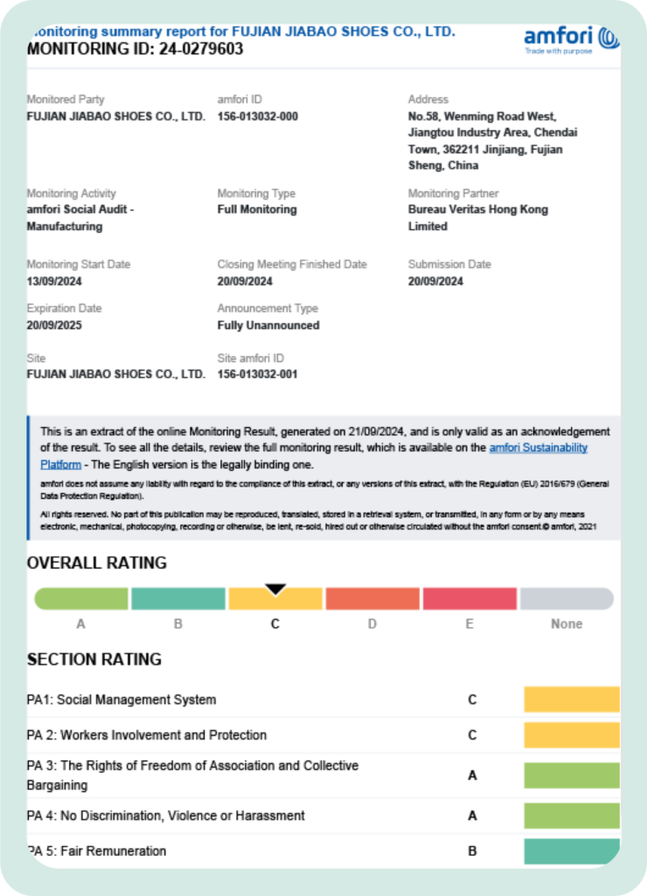The image size is (647, 896).
Task: Select PA 3 Freedom of Association row
Action: [192, 775]
